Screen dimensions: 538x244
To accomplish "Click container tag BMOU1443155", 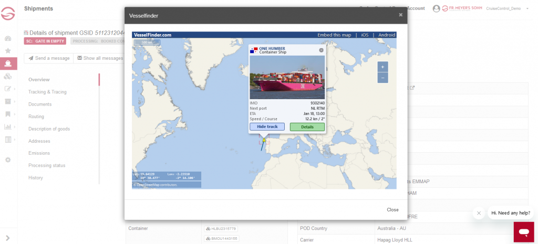I will 221,239.
